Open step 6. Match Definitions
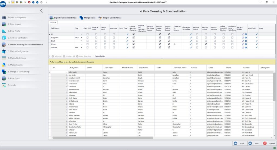 17,58
